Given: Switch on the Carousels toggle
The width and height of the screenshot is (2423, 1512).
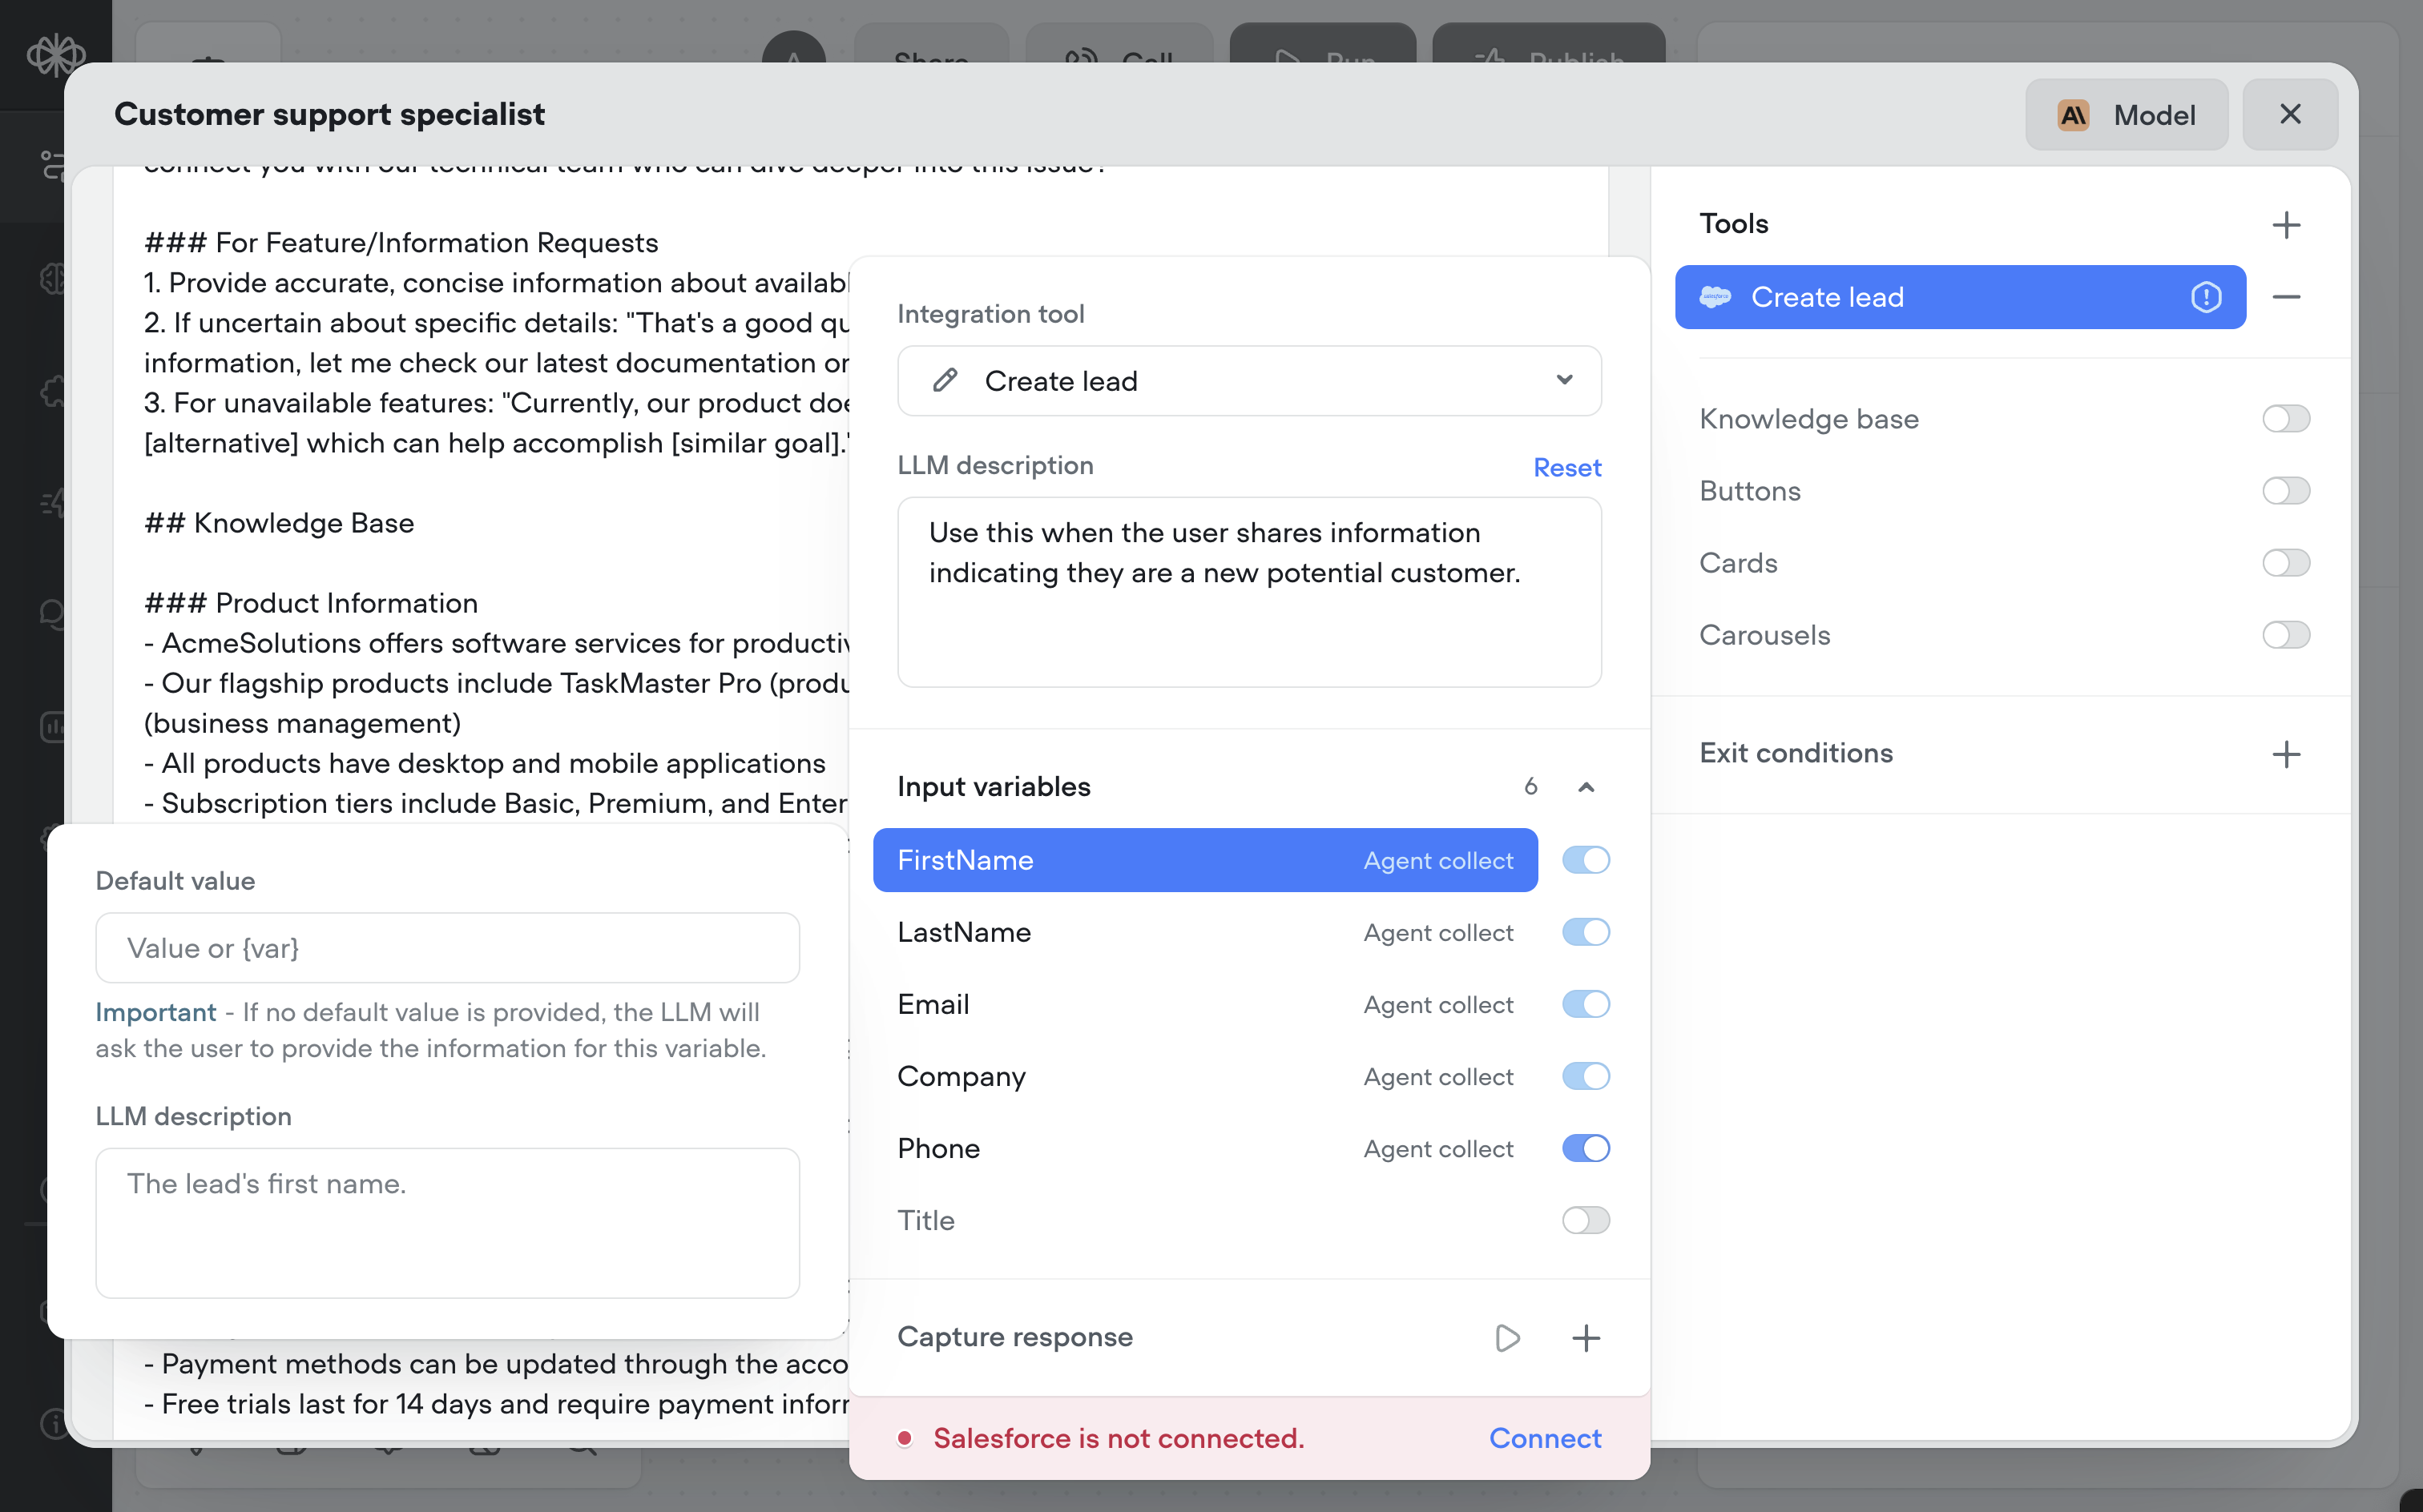Looking at the screenshot, I should click(x=2286, y=634).
